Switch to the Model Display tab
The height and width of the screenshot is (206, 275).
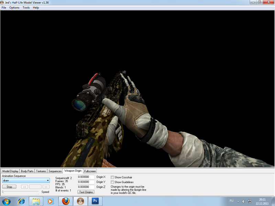pos(10,171)
